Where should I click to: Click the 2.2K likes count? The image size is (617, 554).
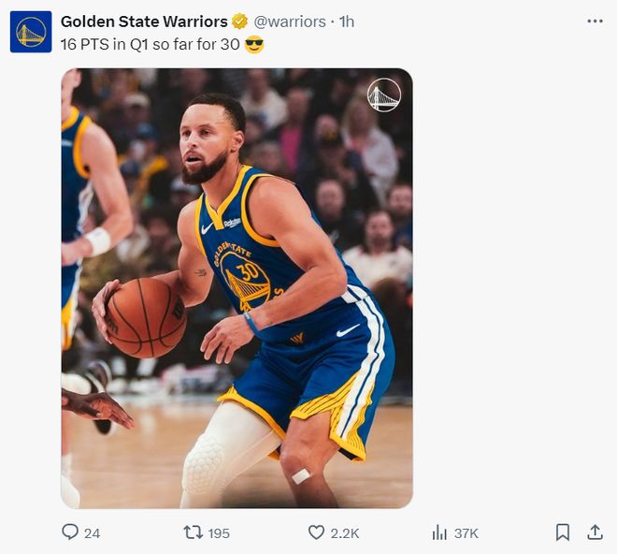pyautogui.click(x=345, y=532)
